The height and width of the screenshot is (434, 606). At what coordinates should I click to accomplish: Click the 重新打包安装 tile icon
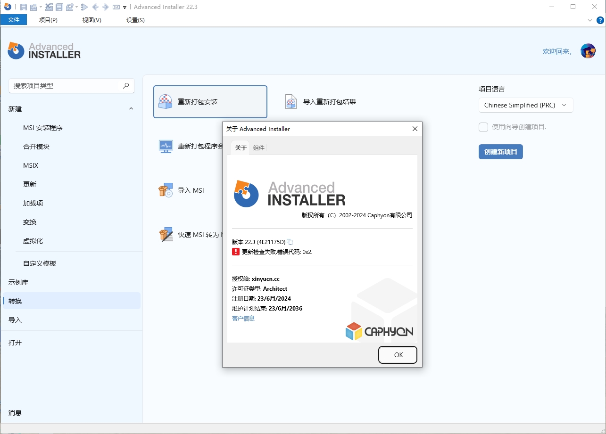tap(166, 101)
